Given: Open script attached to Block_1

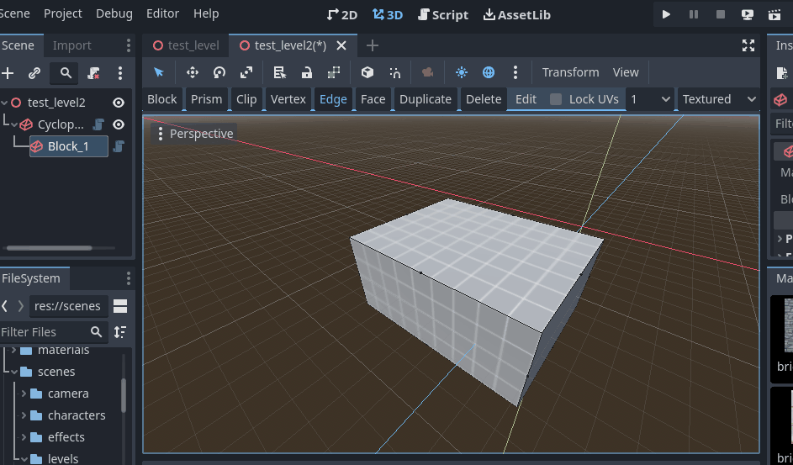Looking at the screenshot, I should (x=119, y=146).
